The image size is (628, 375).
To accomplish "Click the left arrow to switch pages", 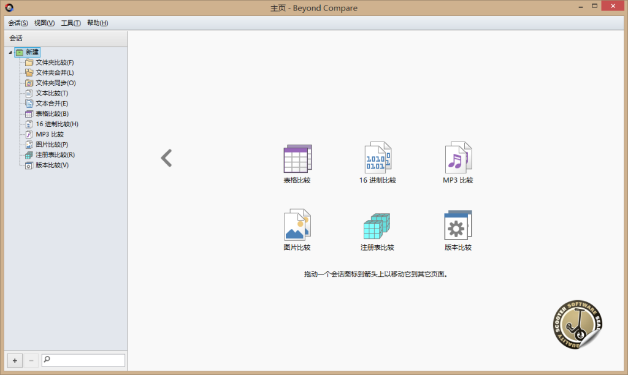I will (166, 158).
